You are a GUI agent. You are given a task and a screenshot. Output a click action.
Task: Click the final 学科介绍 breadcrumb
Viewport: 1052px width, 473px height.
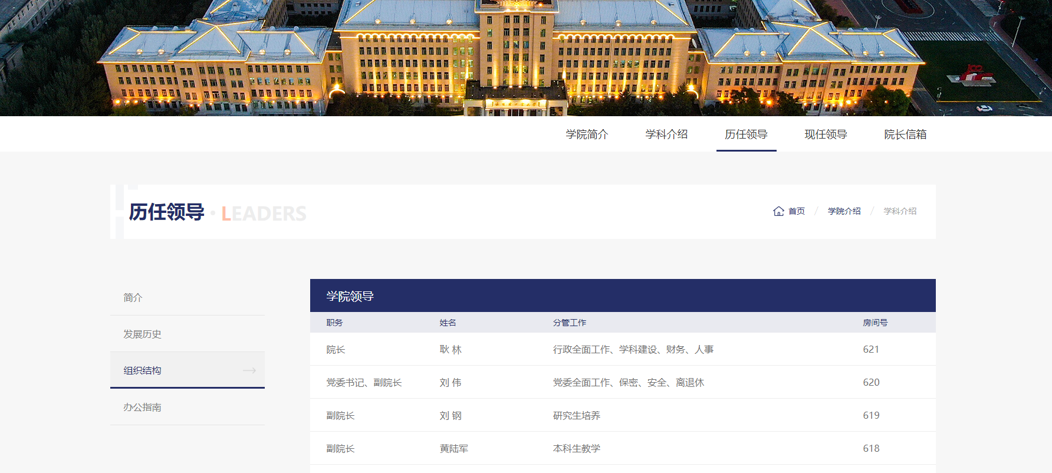point(900,211)
